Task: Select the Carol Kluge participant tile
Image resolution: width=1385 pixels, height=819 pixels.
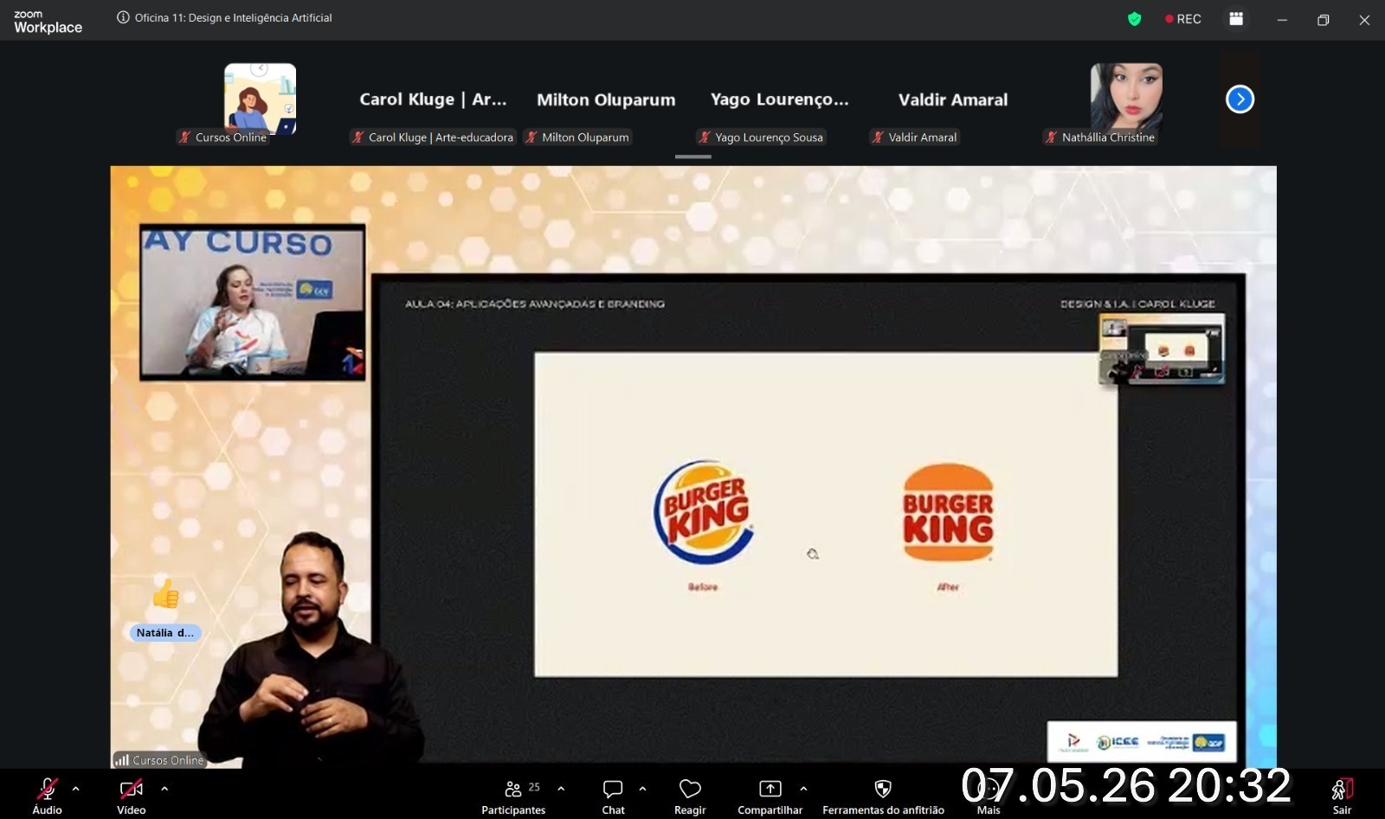Action: [x=433, y=99]
